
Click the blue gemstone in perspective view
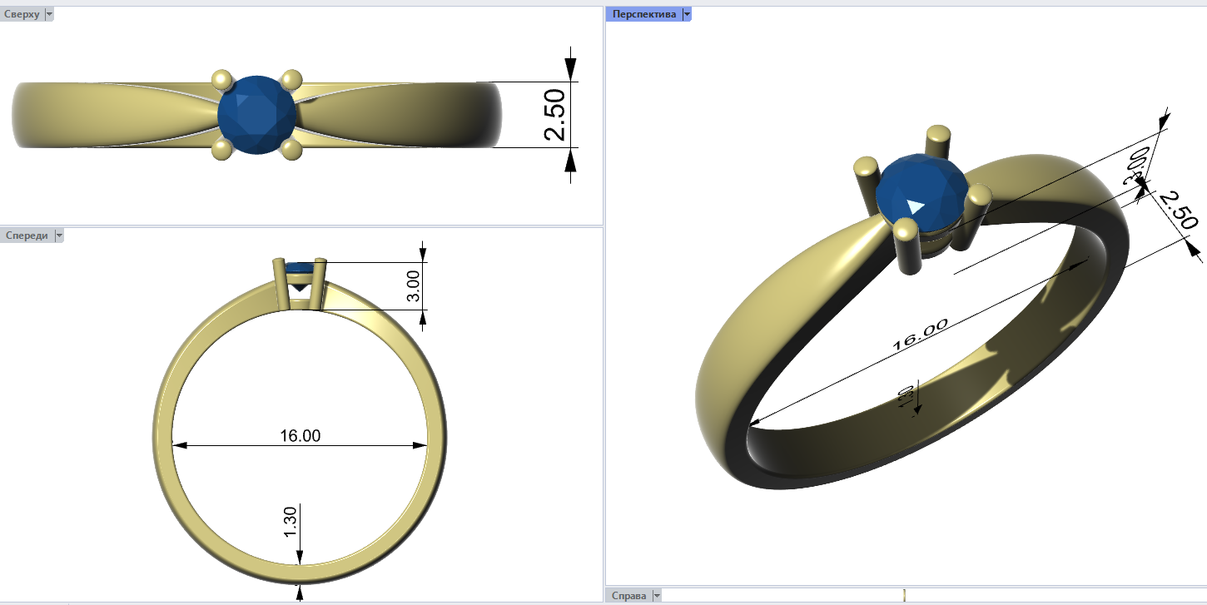(x=921, y=191)
